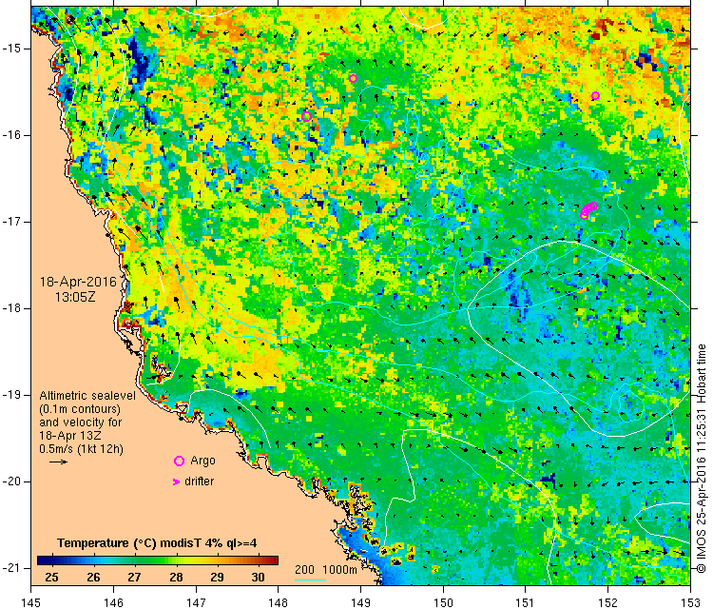Click the '0.5m/s (1kt 12h)' text
Image resolution: width=713 pixels, height=609 pixels.
(x=81, y=449)
